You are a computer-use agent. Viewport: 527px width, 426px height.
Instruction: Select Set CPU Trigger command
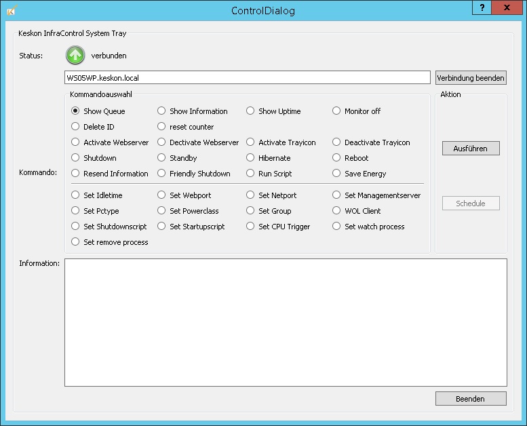pyautogui.click(x=250, y=227)
